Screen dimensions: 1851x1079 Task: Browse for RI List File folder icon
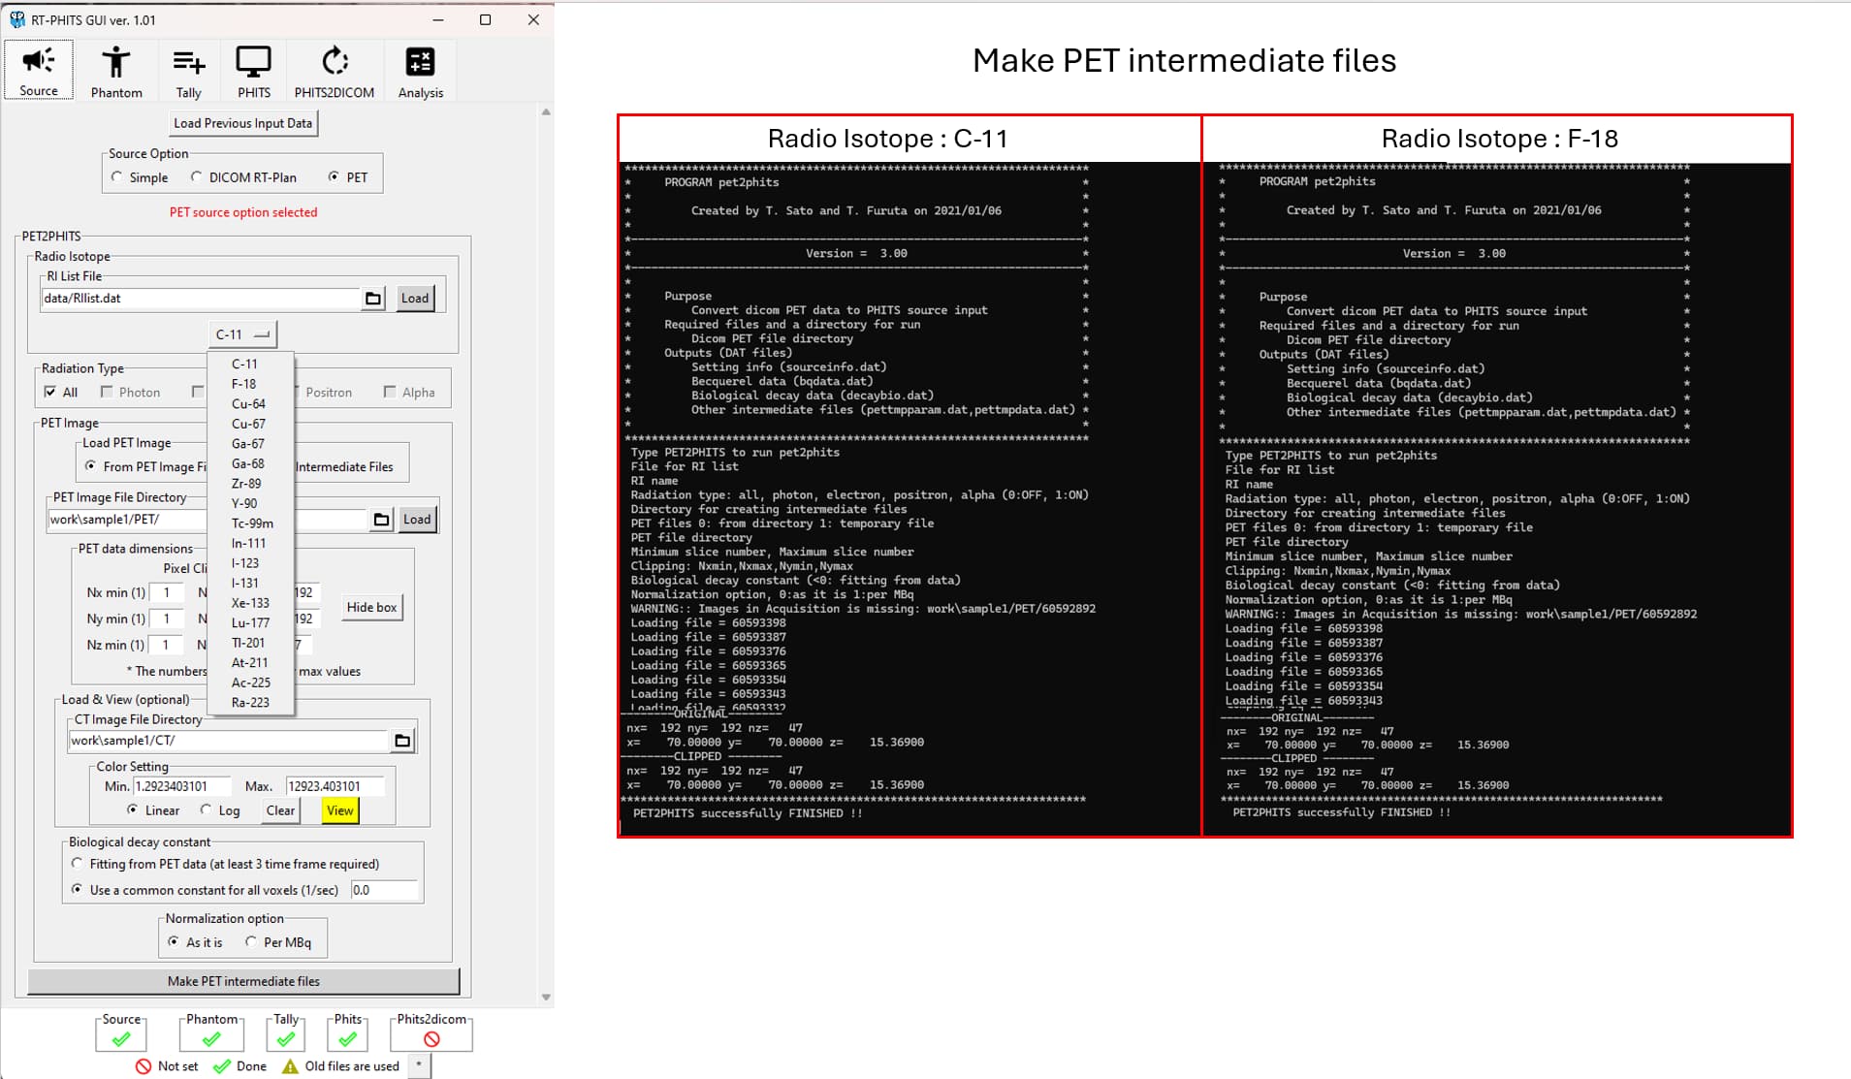(x=373, y=299)
